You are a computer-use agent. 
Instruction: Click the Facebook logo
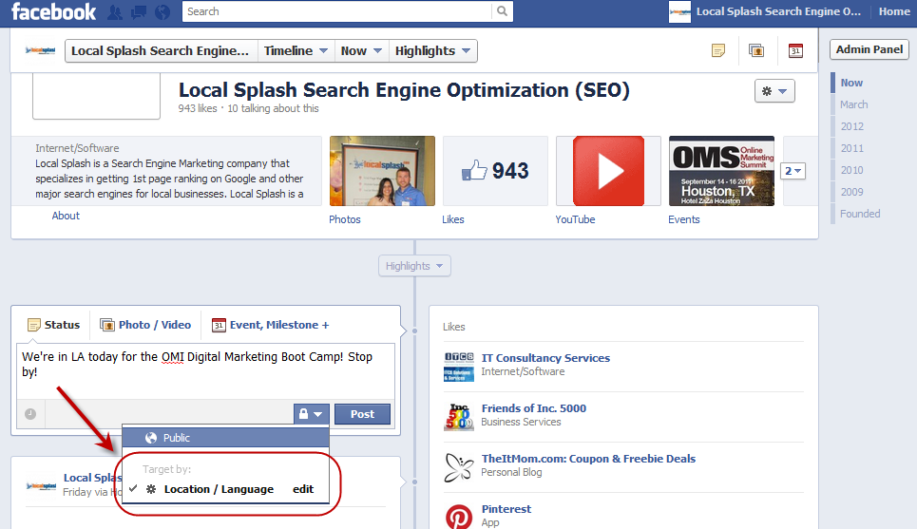click(54, 11)
